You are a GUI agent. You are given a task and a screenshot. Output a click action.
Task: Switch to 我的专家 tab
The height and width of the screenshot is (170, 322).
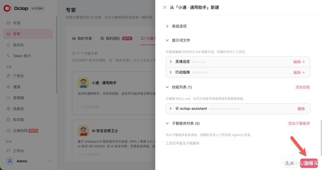(x=82, y=38)
